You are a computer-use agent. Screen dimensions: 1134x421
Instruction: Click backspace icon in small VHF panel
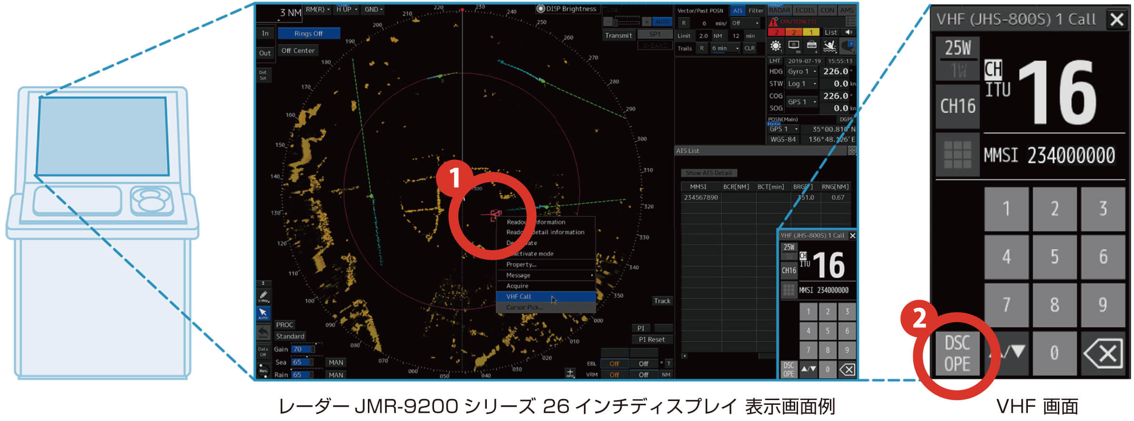pos(847,370)
